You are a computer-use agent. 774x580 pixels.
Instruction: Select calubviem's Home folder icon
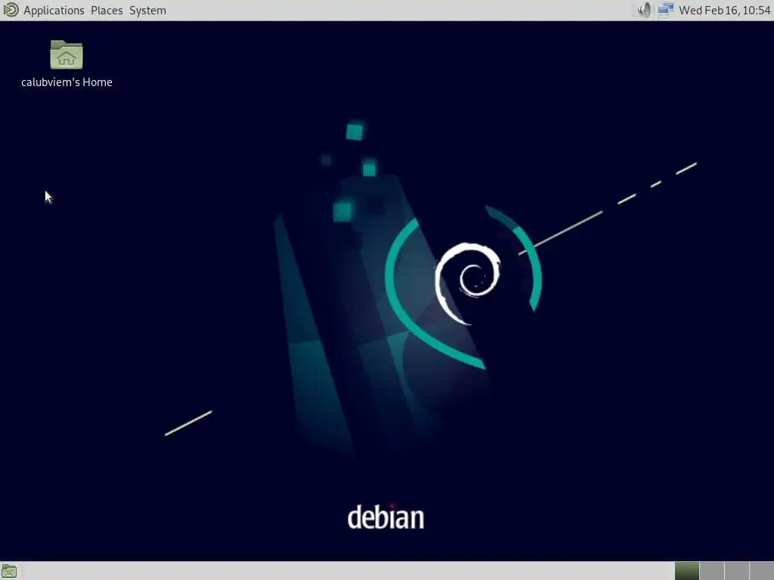coord(67,54)
